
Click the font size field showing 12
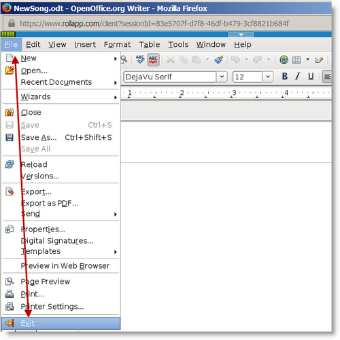click(x=248, y=77)
